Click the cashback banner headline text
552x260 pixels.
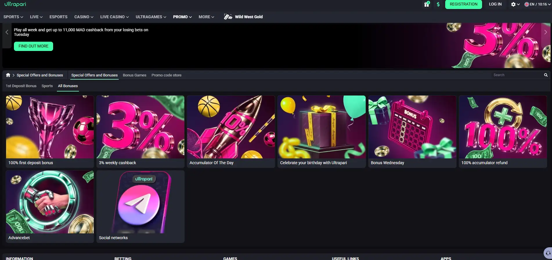[x=81, y=32]
